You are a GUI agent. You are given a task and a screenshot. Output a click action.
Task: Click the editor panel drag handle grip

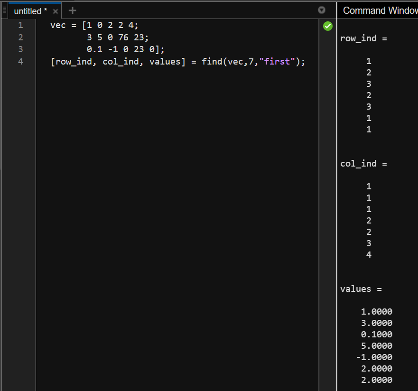click(x=5, y=10)
